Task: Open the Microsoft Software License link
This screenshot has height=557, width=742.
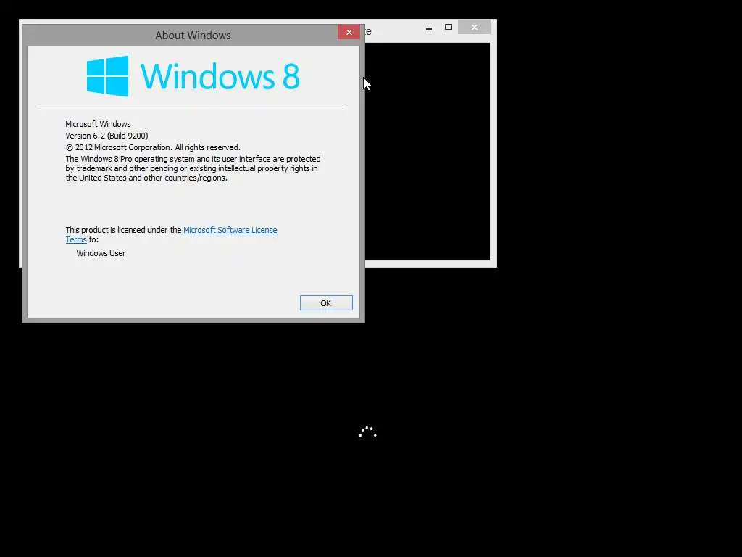Action: click(x=230, y=230)
